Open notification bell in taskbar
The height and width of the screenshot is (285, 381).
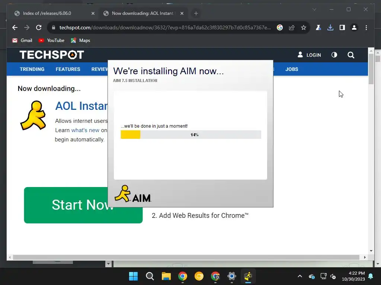click(371, 276)
